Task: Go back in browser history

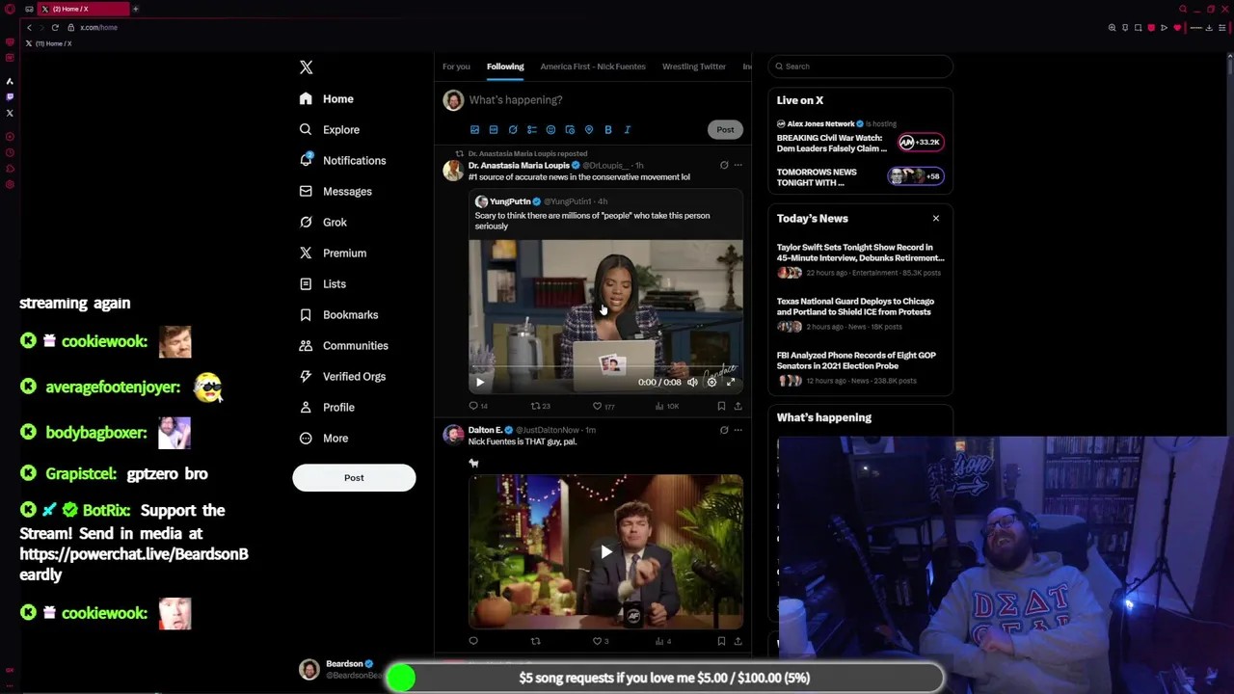Action: 29,28
